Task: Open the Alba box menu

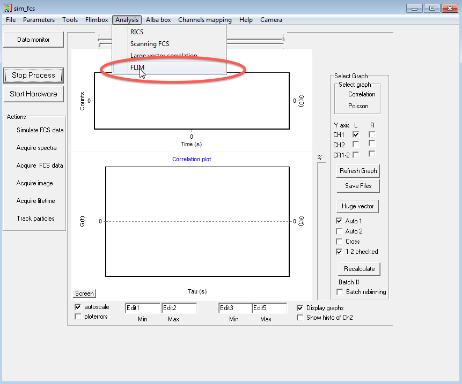Action: (x=158, y=20)
